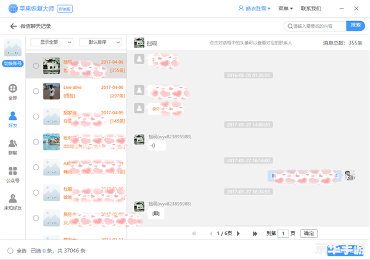Jump to last page of messages
Screen dimensions: 370x260
pos(255,233)
